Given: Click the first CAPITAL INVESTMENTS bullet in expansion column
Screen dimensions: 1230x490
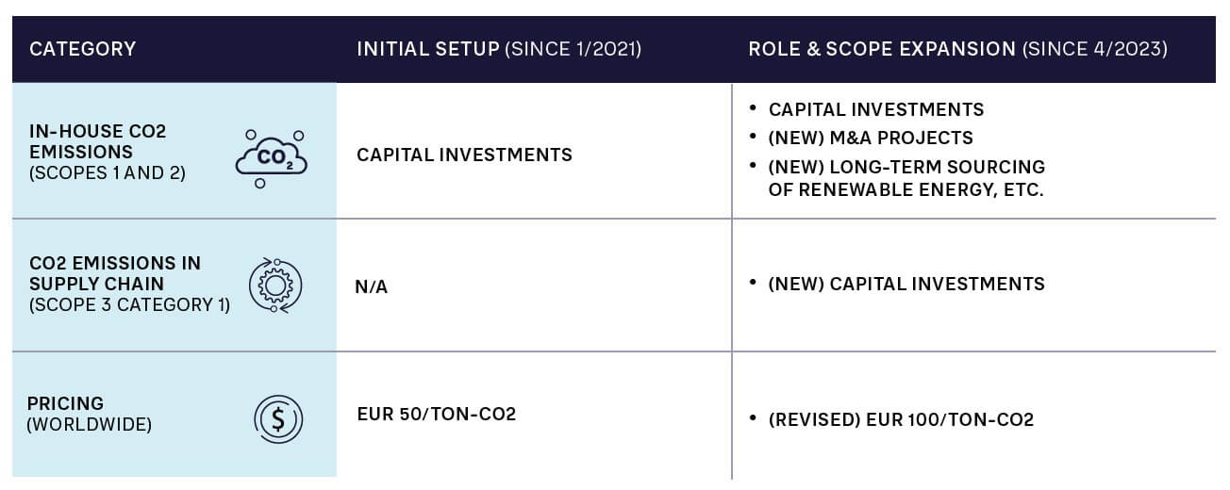Looking at the screenshot, I should click(876, 109).
